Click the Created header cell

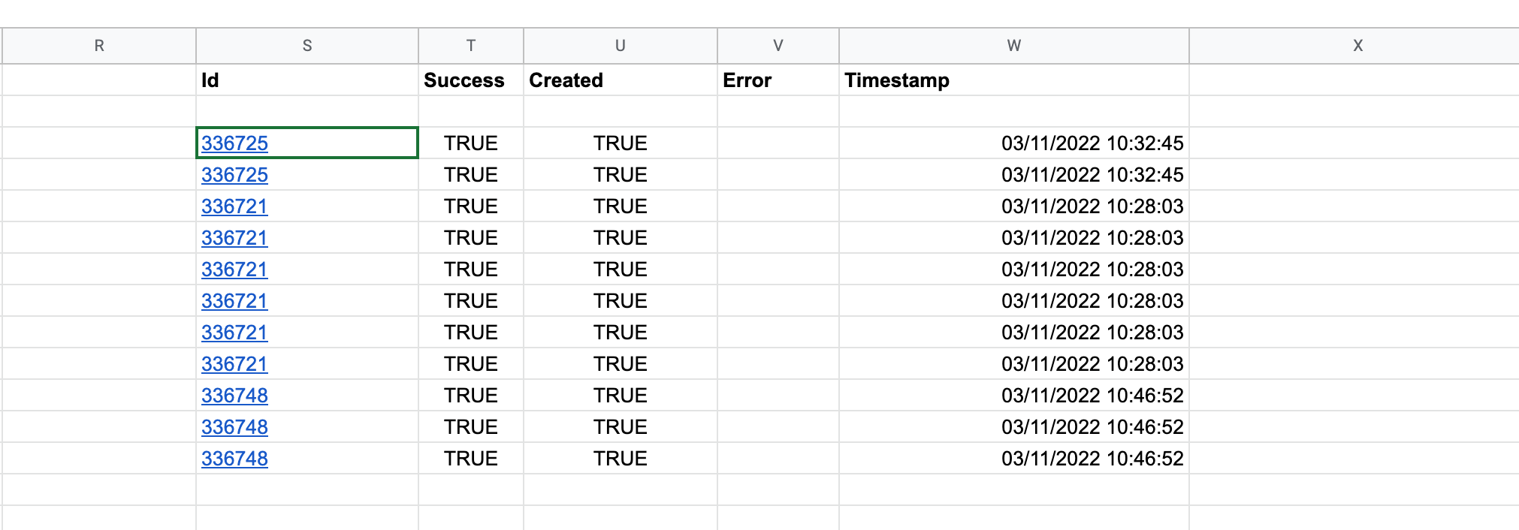[620, 80]
